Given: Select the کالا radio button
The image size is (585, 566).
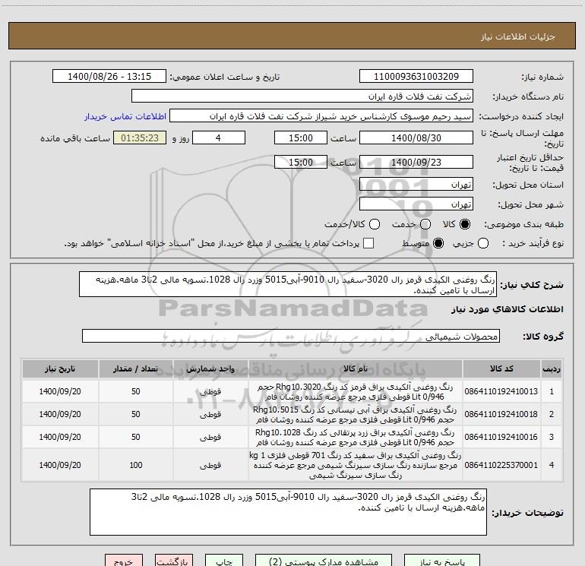Looking at the screenshot, I should click(x=465, y=224).
